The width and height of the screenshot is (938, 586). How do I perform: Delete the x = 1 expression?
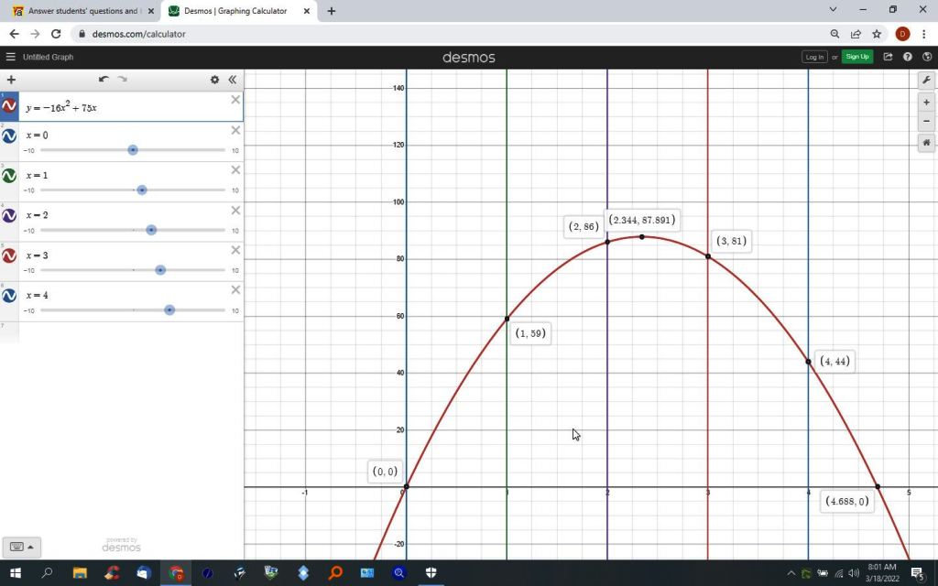[235, 170]
